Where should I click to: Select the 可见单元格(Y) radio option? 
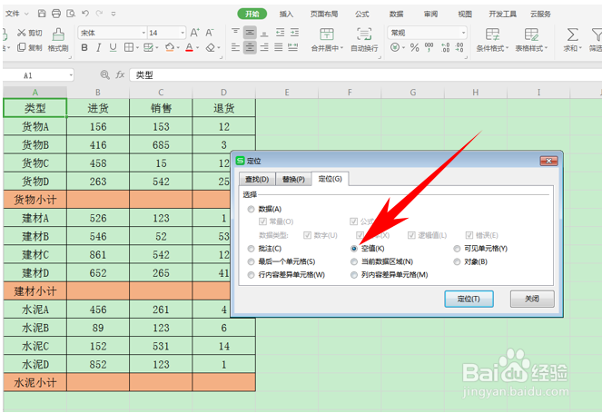pos(457,249)
